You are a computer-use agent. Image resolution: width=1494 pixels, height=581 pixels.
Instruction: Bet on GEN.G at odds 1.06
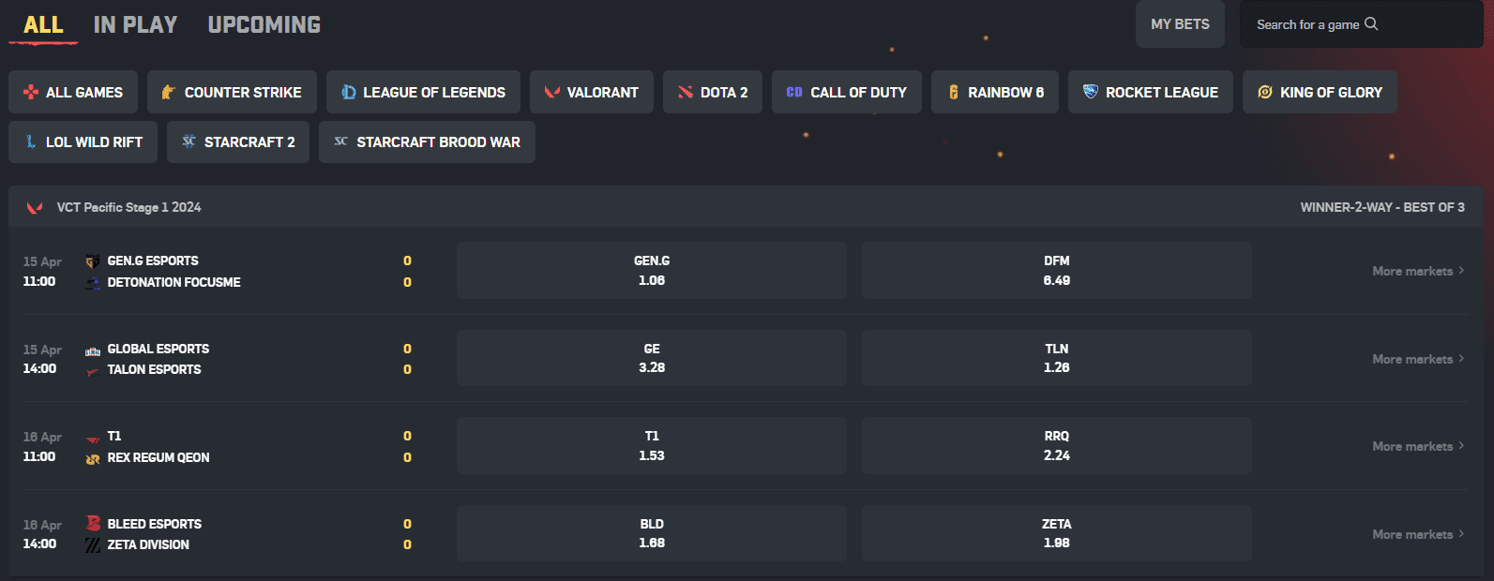click(x=651, y=271)
